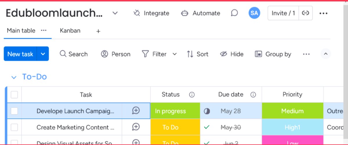The image size is (348, 145).
Task: Click the Invite / 1 button
Action: pos(283,13)
